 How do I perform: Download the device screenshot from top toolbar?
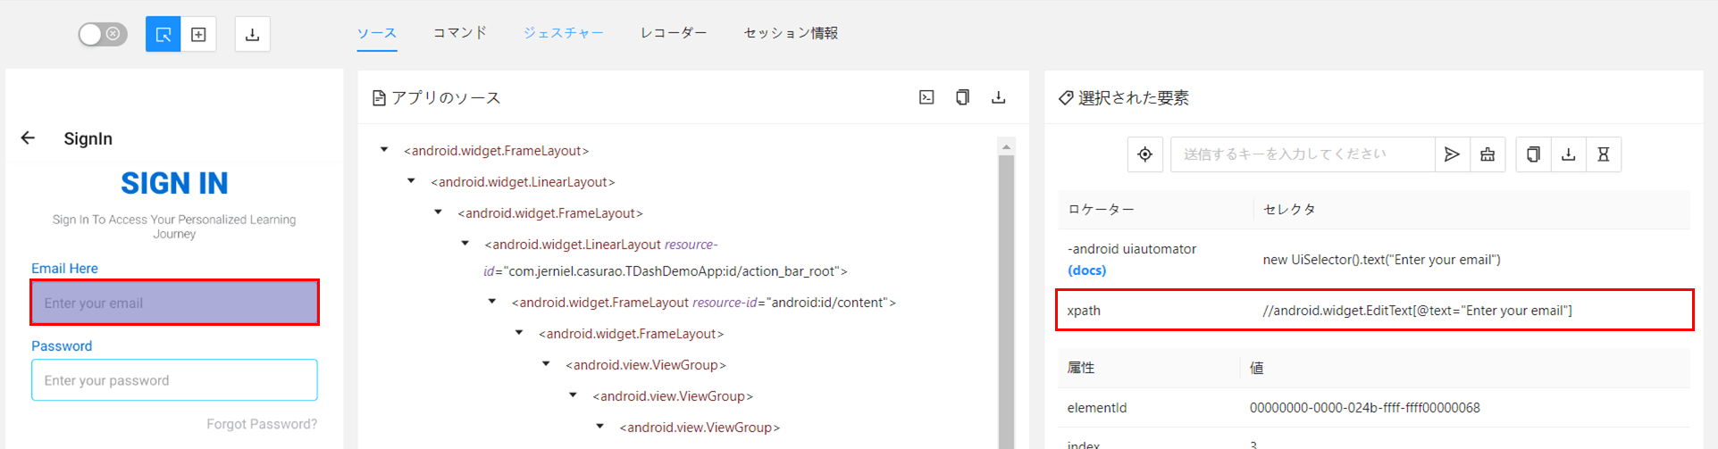coord(252,34)
